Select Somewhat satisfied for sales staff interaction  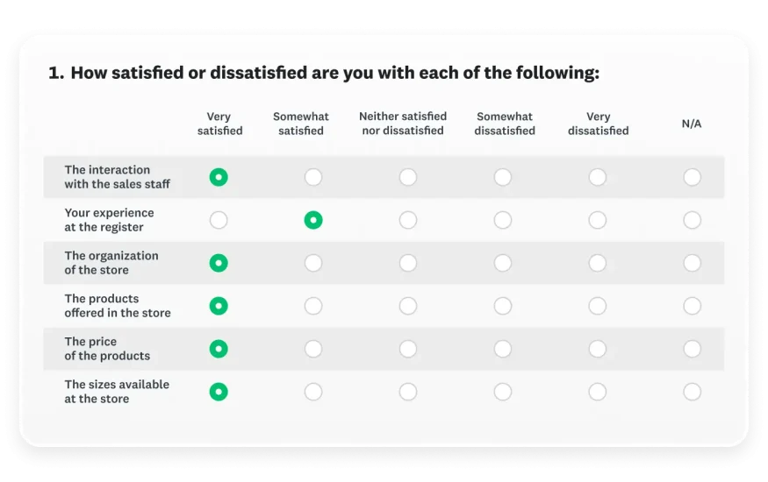pos(313,178)
